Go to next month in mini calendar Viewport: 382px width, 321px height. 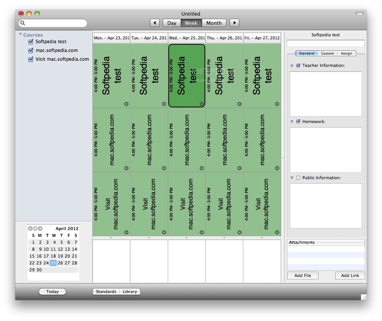40,229
